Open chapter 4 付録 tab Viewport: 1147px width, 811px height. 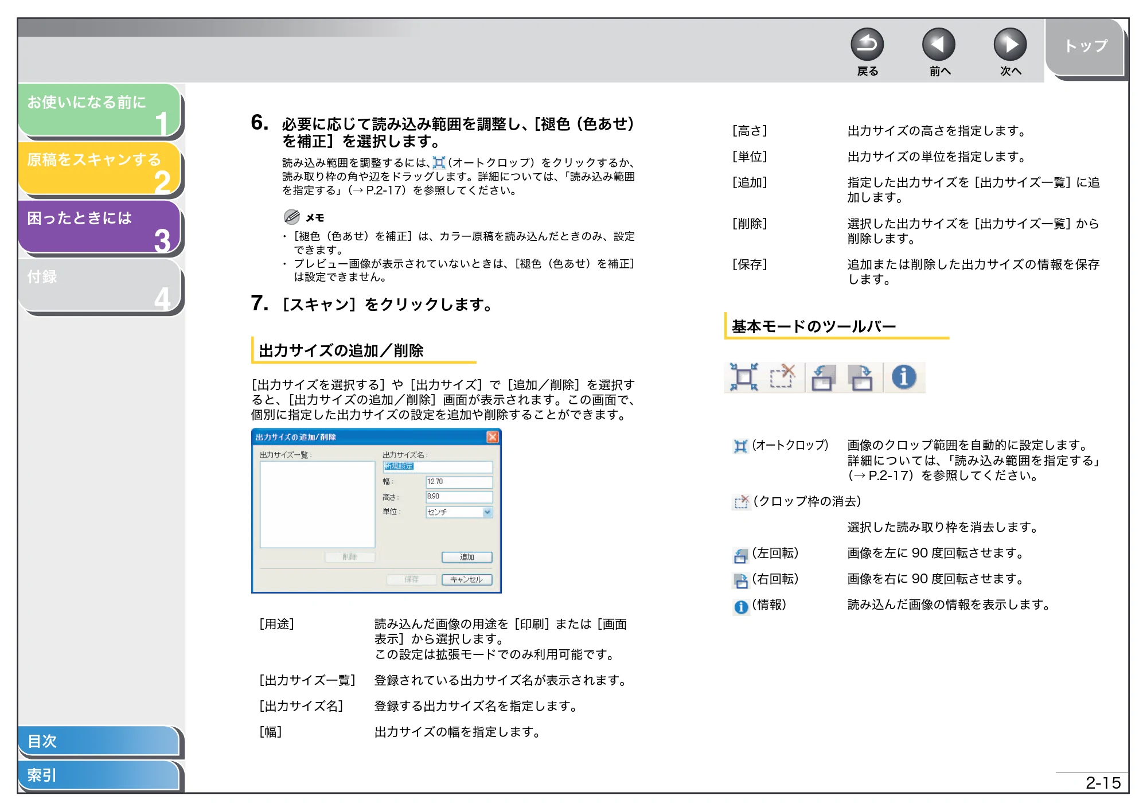pyautogui.click(x=99, y=285)
